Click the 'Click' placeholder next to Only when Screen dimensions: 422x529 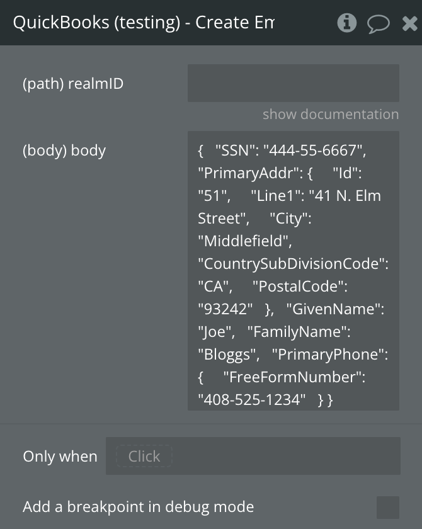tap(144, 456)
